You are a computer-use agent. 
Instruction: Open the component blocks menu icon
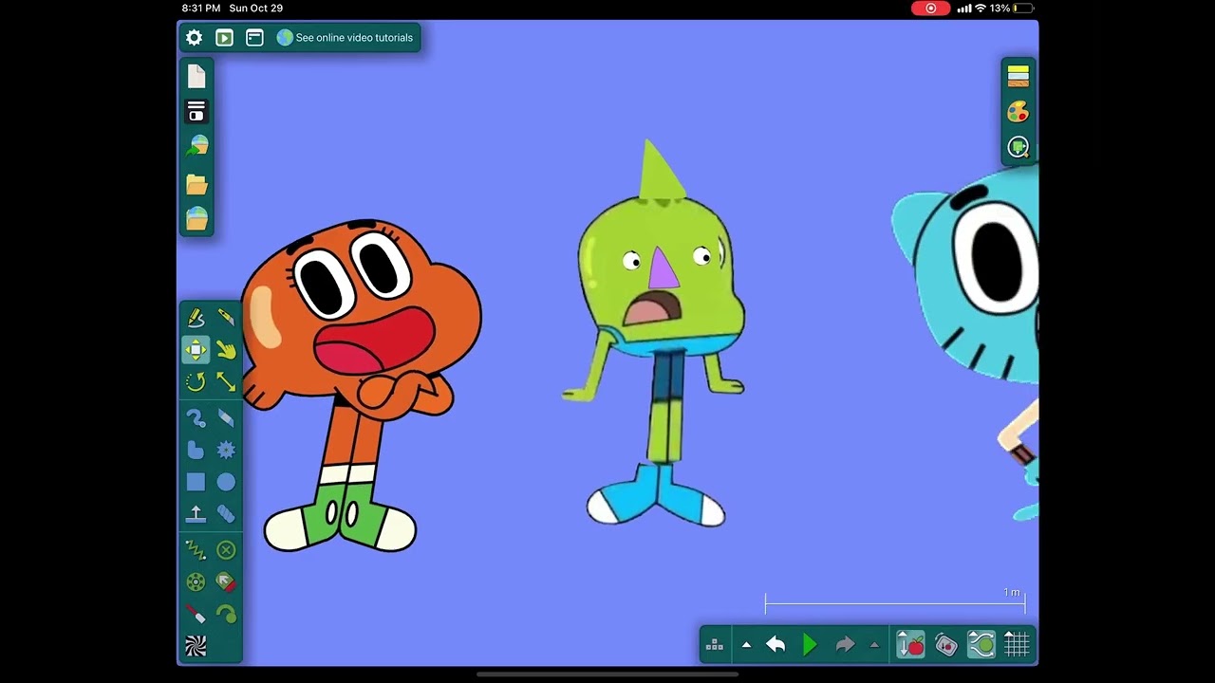pyautogui.click(x=715, y=646)
